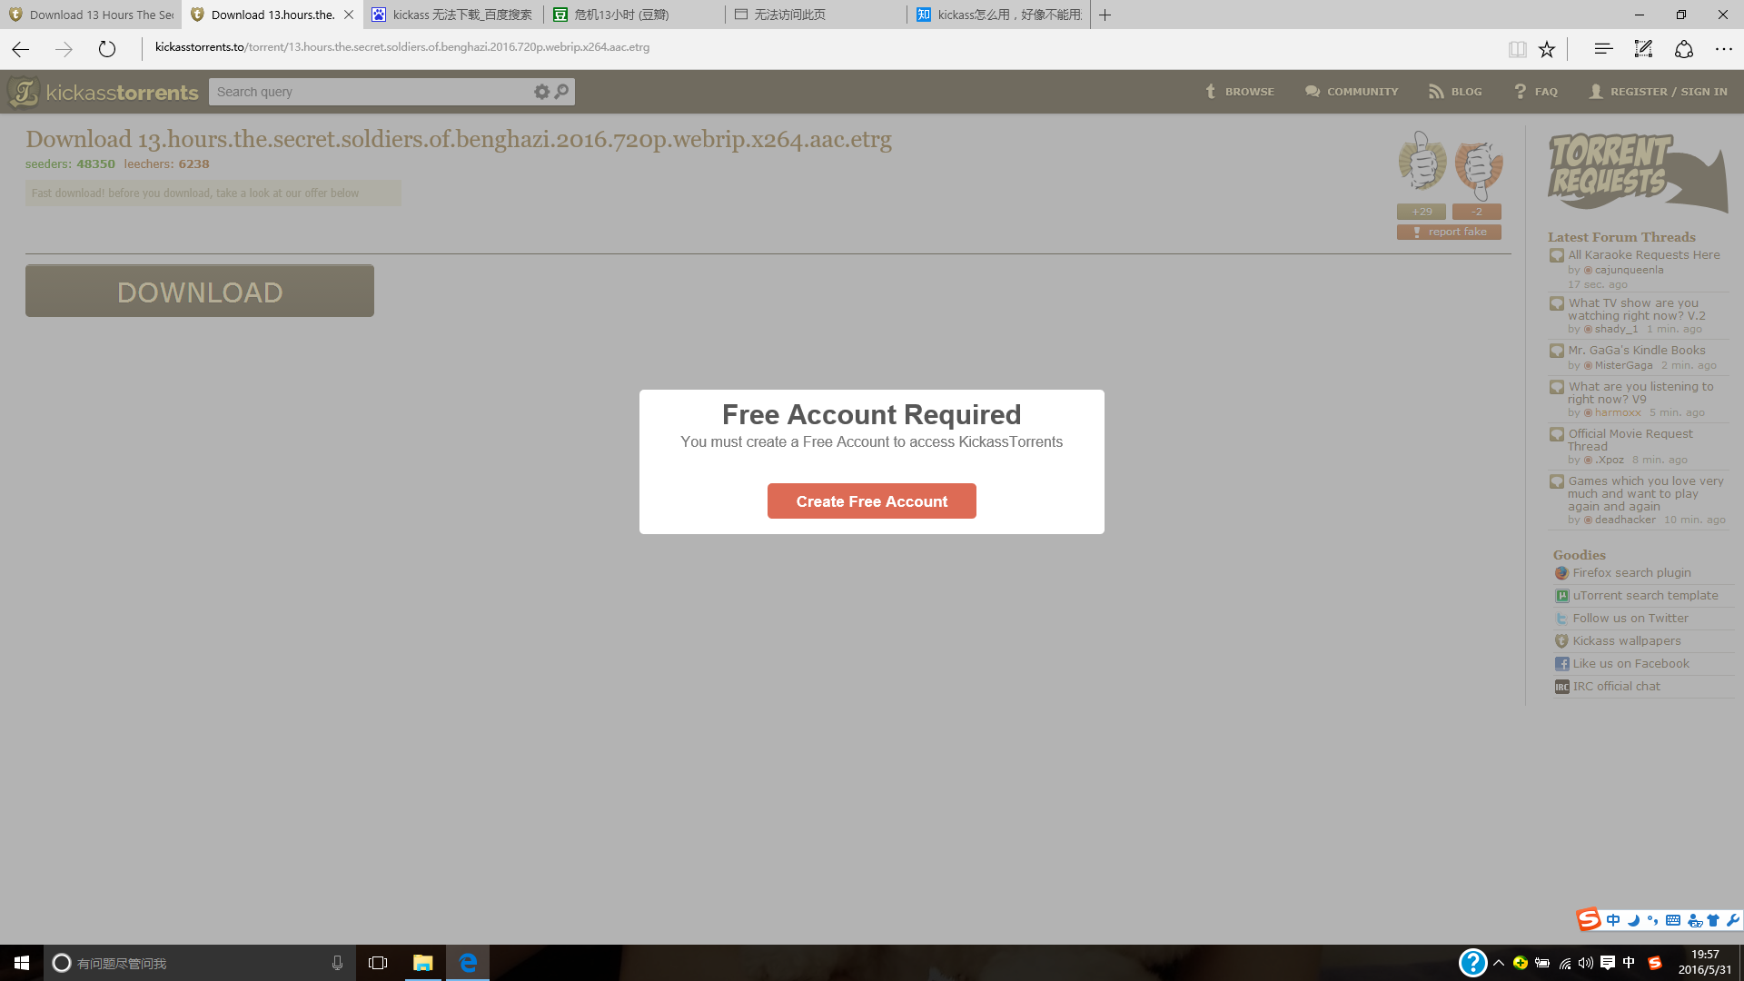Image resolution: width=1744 pixels, height=981 pixels.
Task: Open the Community menu item
Action: point(1352,92)
